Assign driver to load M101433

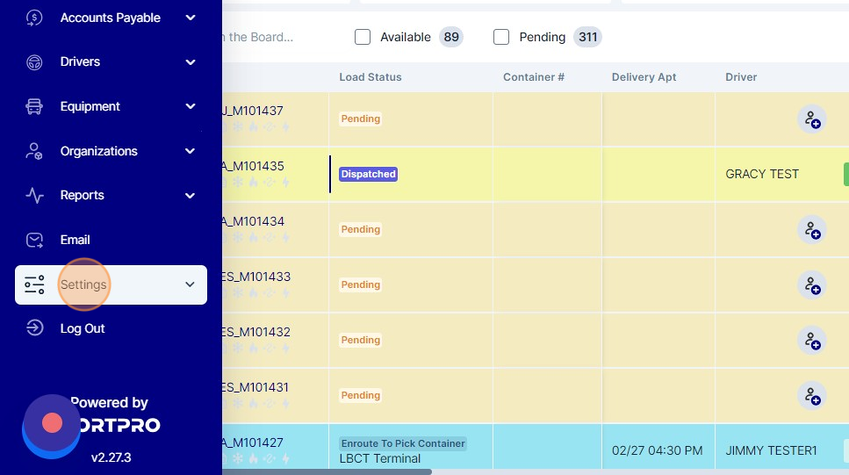point(811,284)
